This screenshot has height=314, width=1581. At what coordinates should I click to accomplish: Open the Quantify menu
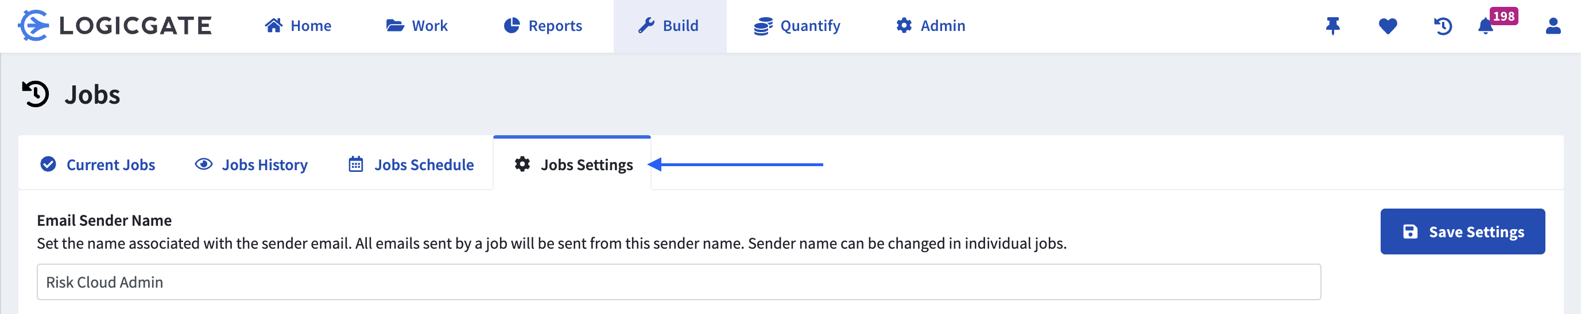(797, 26)
